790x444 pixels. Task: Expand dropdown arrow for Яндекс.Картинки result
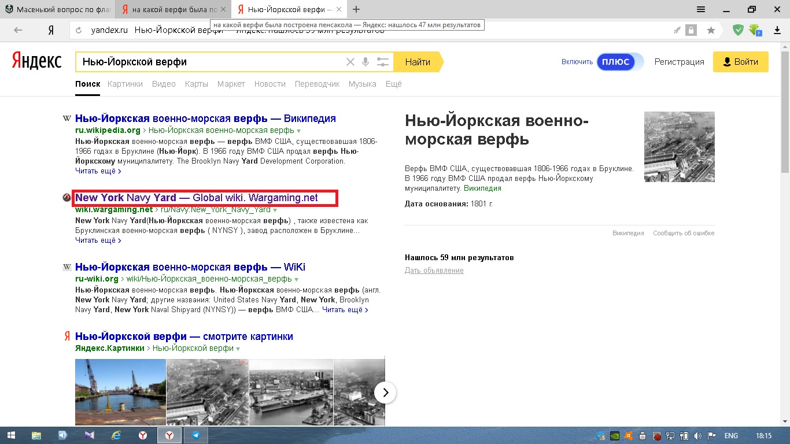tap(238, 349)
